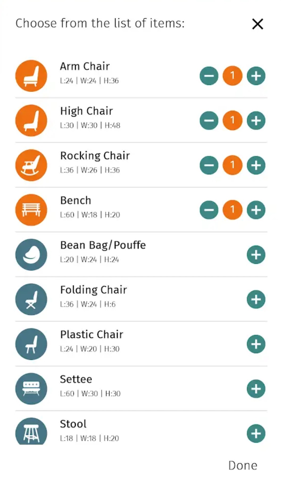Increase Arm Chair quantity
The image size is (282, 479).
(256, 76)
